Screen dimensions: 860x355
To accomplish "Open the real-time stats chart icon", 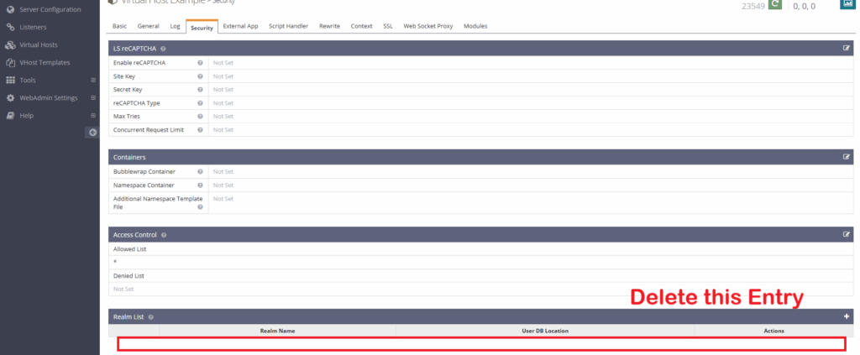I will tap(847, 4).
